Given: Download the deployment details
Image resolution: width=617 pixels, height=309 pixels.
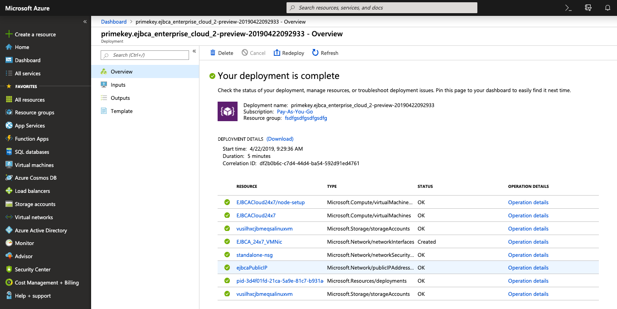Looking at the screenshot, I should click(280, 139).
